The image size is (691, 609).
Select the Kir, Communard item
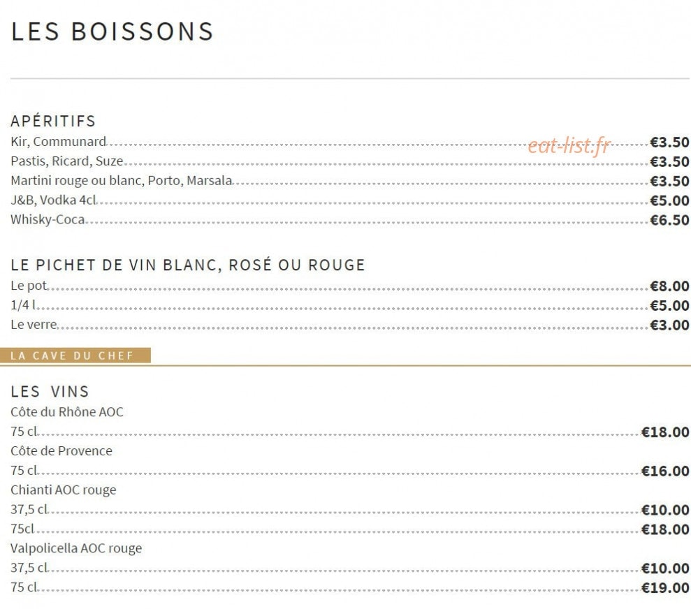59,142
